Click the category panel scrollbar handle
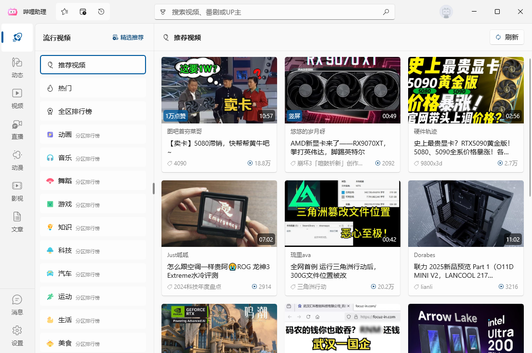 point(154,189)
